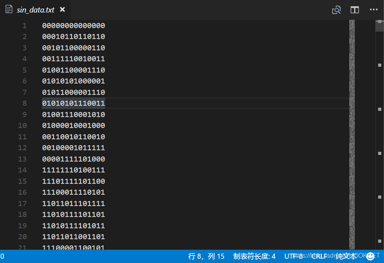Place cursor on line 20 value 11011011001101
This screenshot has width=384, height=263.
(x=73, y=237)
